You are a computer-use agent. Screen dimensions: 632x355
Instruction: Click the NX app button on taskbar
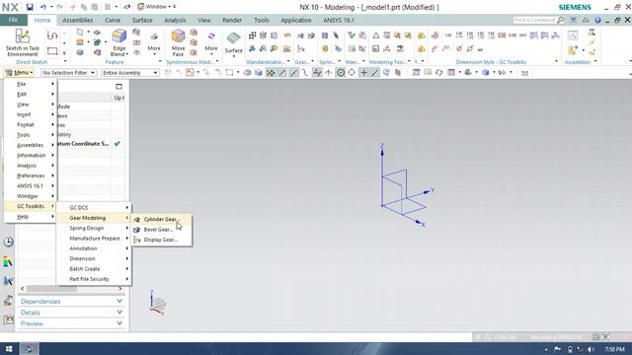[29, 348]
